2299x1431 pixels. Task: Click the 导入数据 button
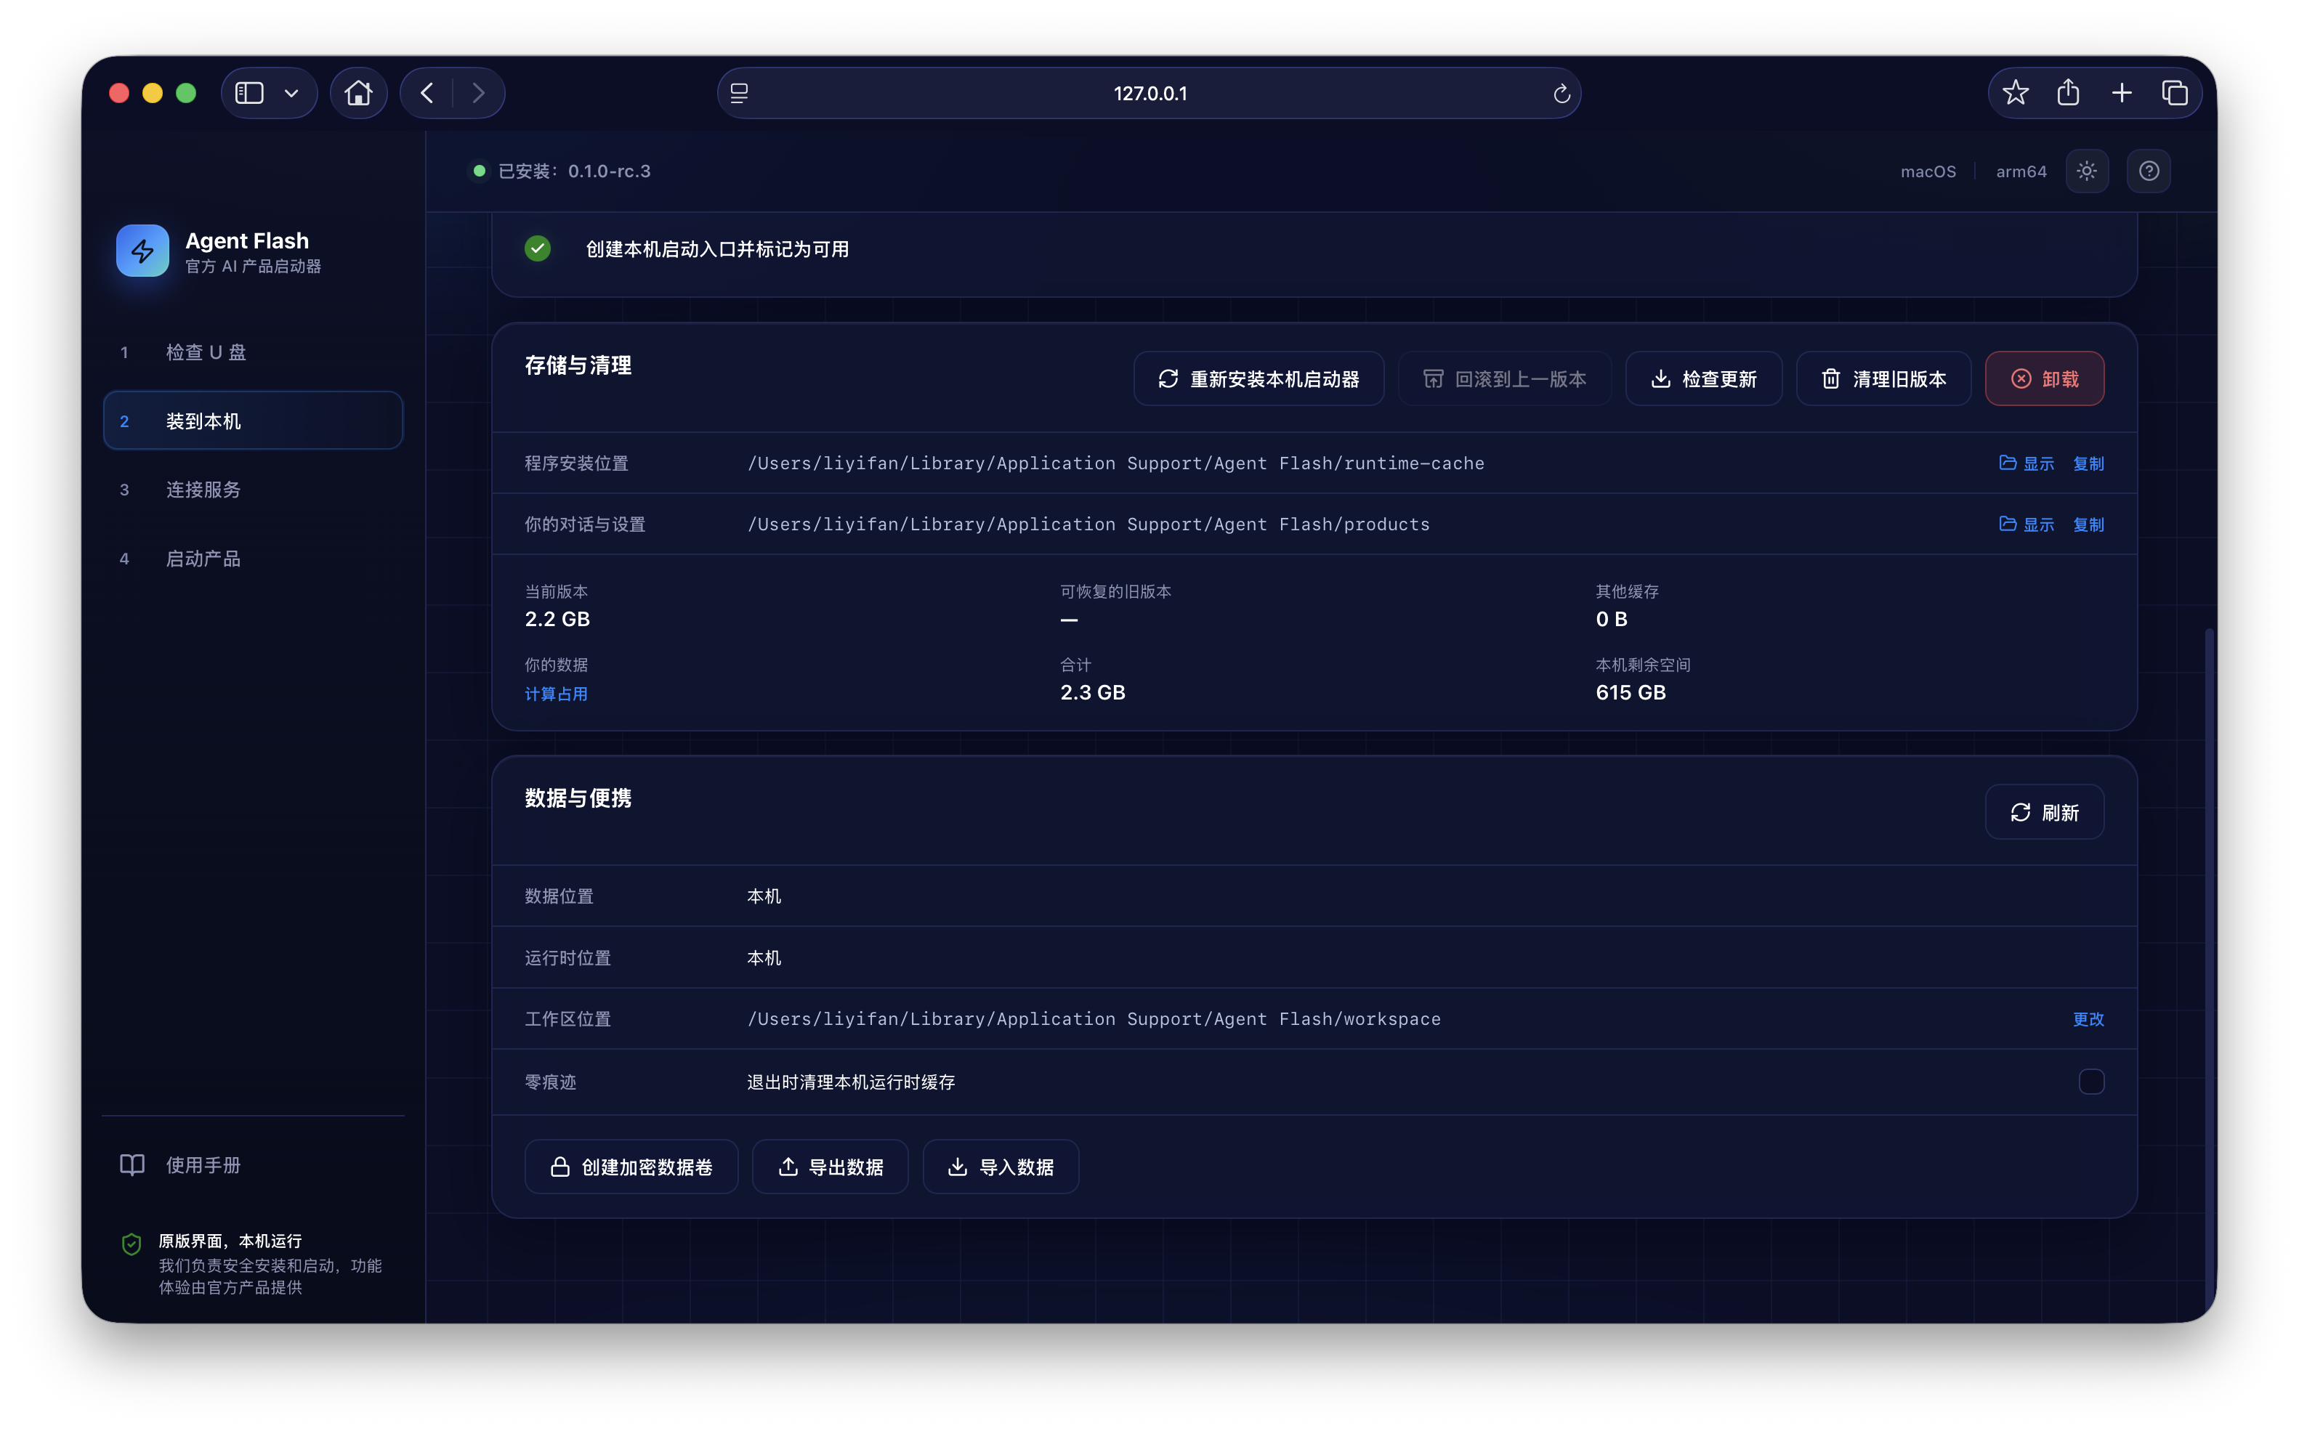point(1000,1167)
